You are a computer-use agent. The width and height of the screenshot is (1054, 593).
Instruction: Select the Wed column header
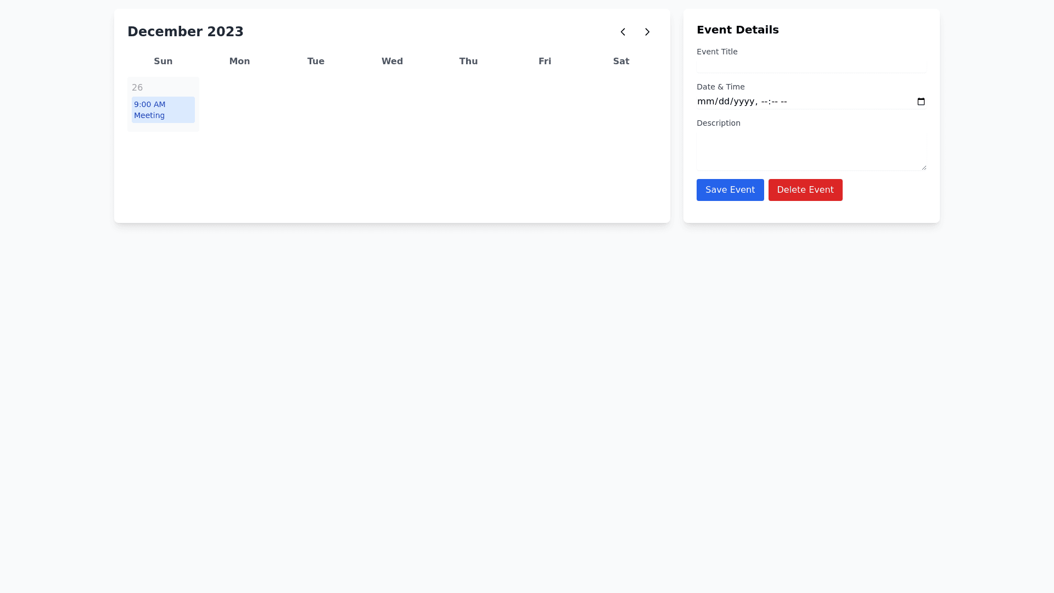click(391, 61)
